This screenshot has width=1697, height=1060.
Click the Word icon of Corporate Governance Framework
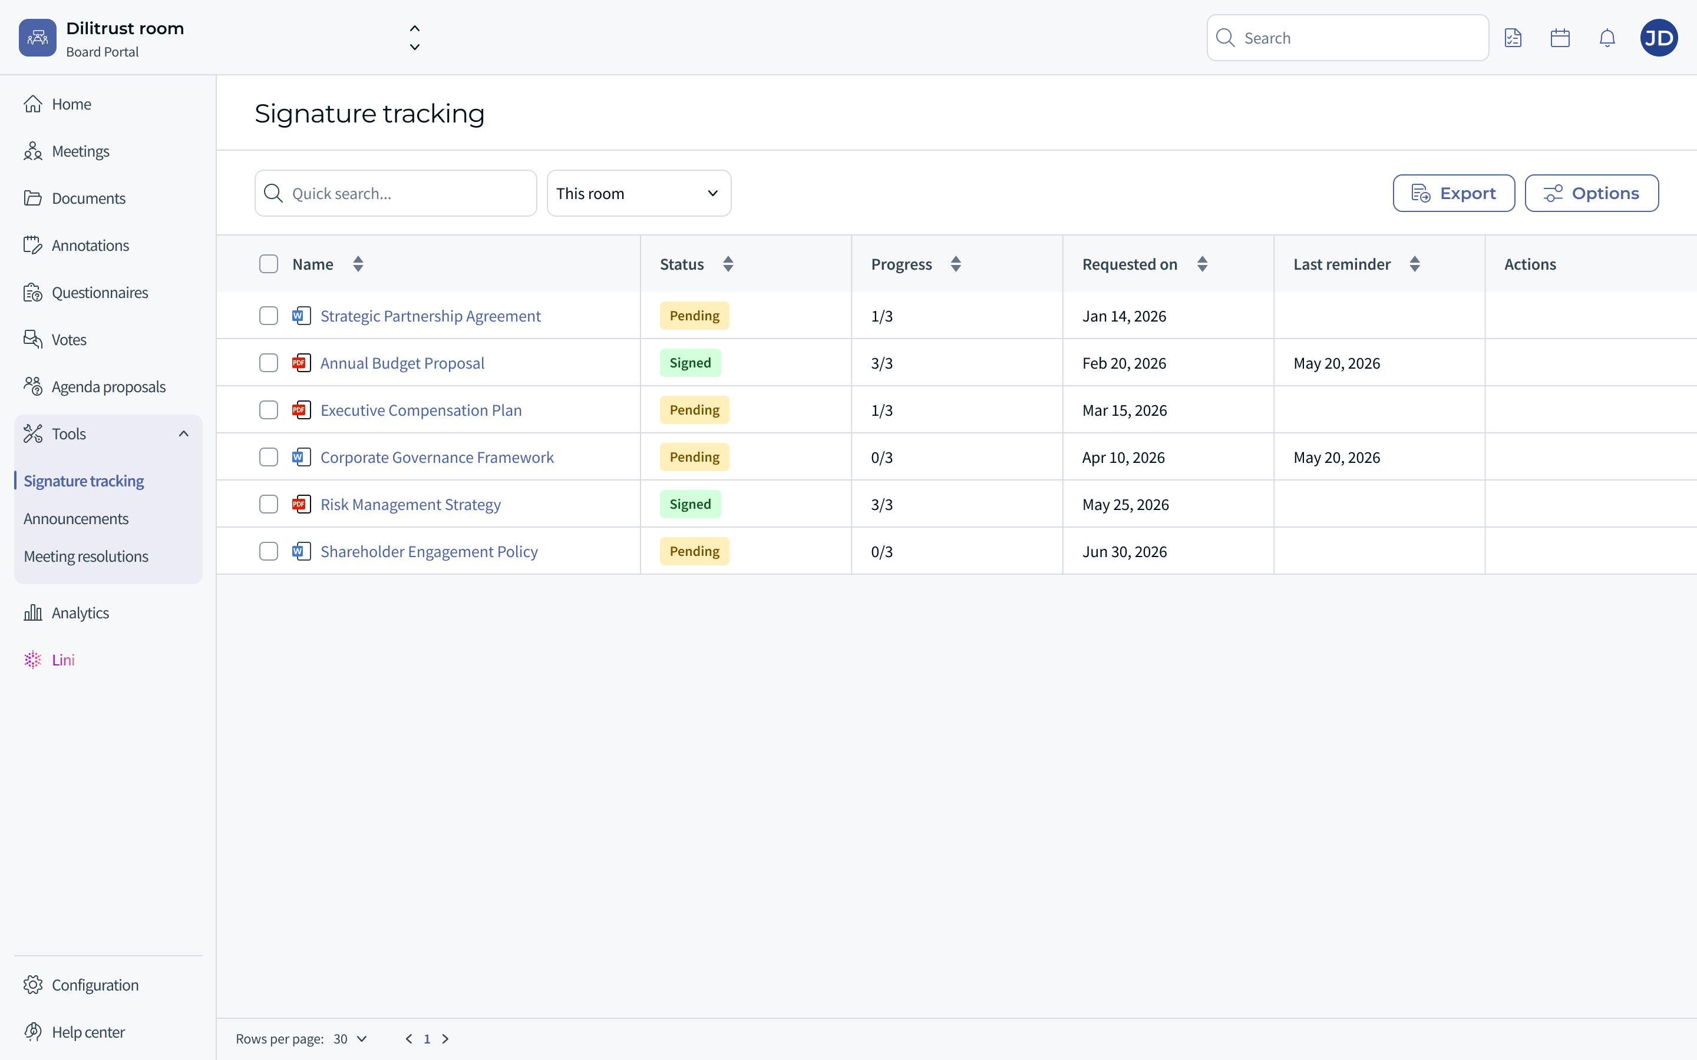coord(302,457)
